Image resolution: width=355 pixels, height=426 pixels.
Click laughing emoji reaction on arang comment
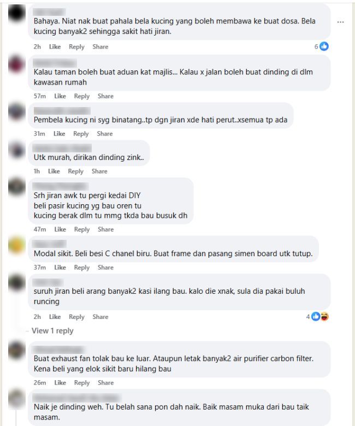[324, 317]
